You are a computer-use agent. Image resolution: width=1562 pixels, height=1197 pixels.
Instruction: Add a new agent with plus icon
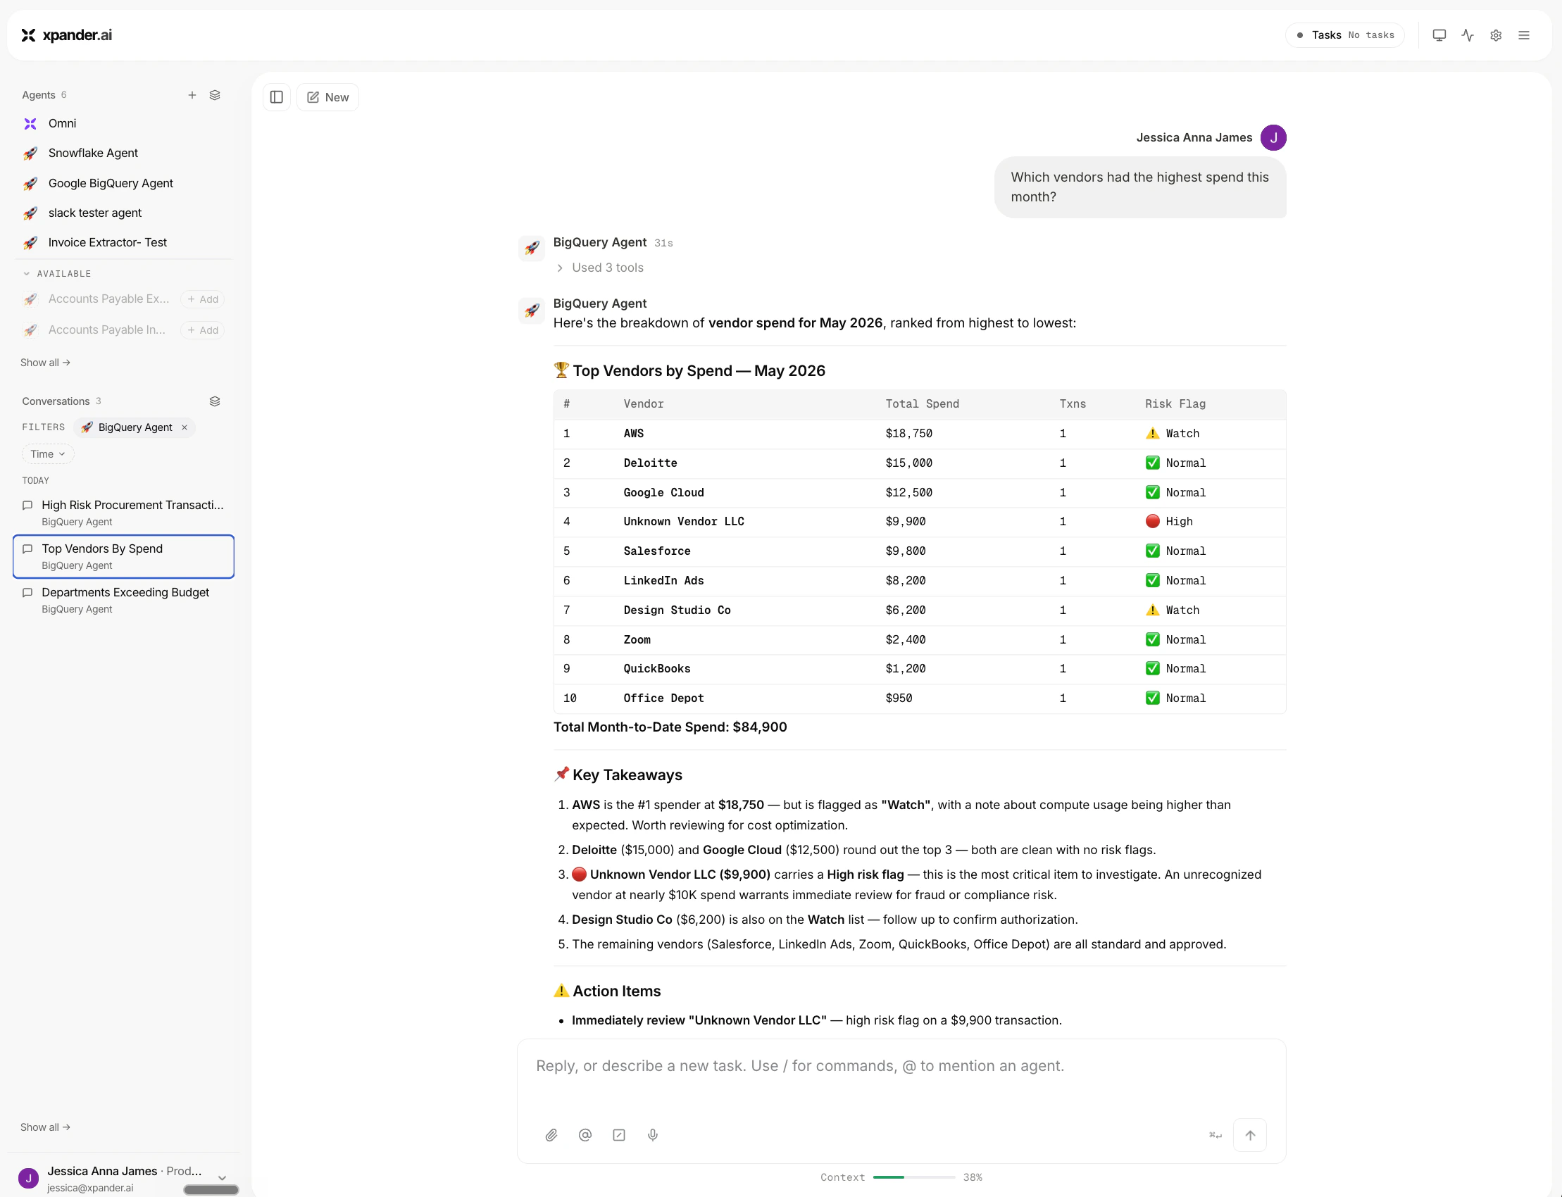point(192,95)
